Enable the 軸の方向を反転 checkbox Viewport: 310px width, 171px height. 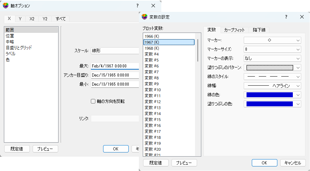(93, 101)
